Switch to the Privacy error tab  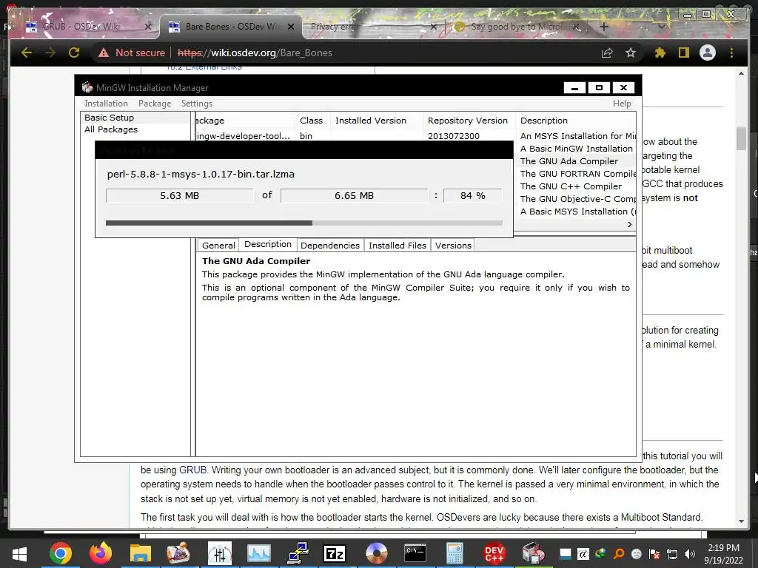[372, 27]
